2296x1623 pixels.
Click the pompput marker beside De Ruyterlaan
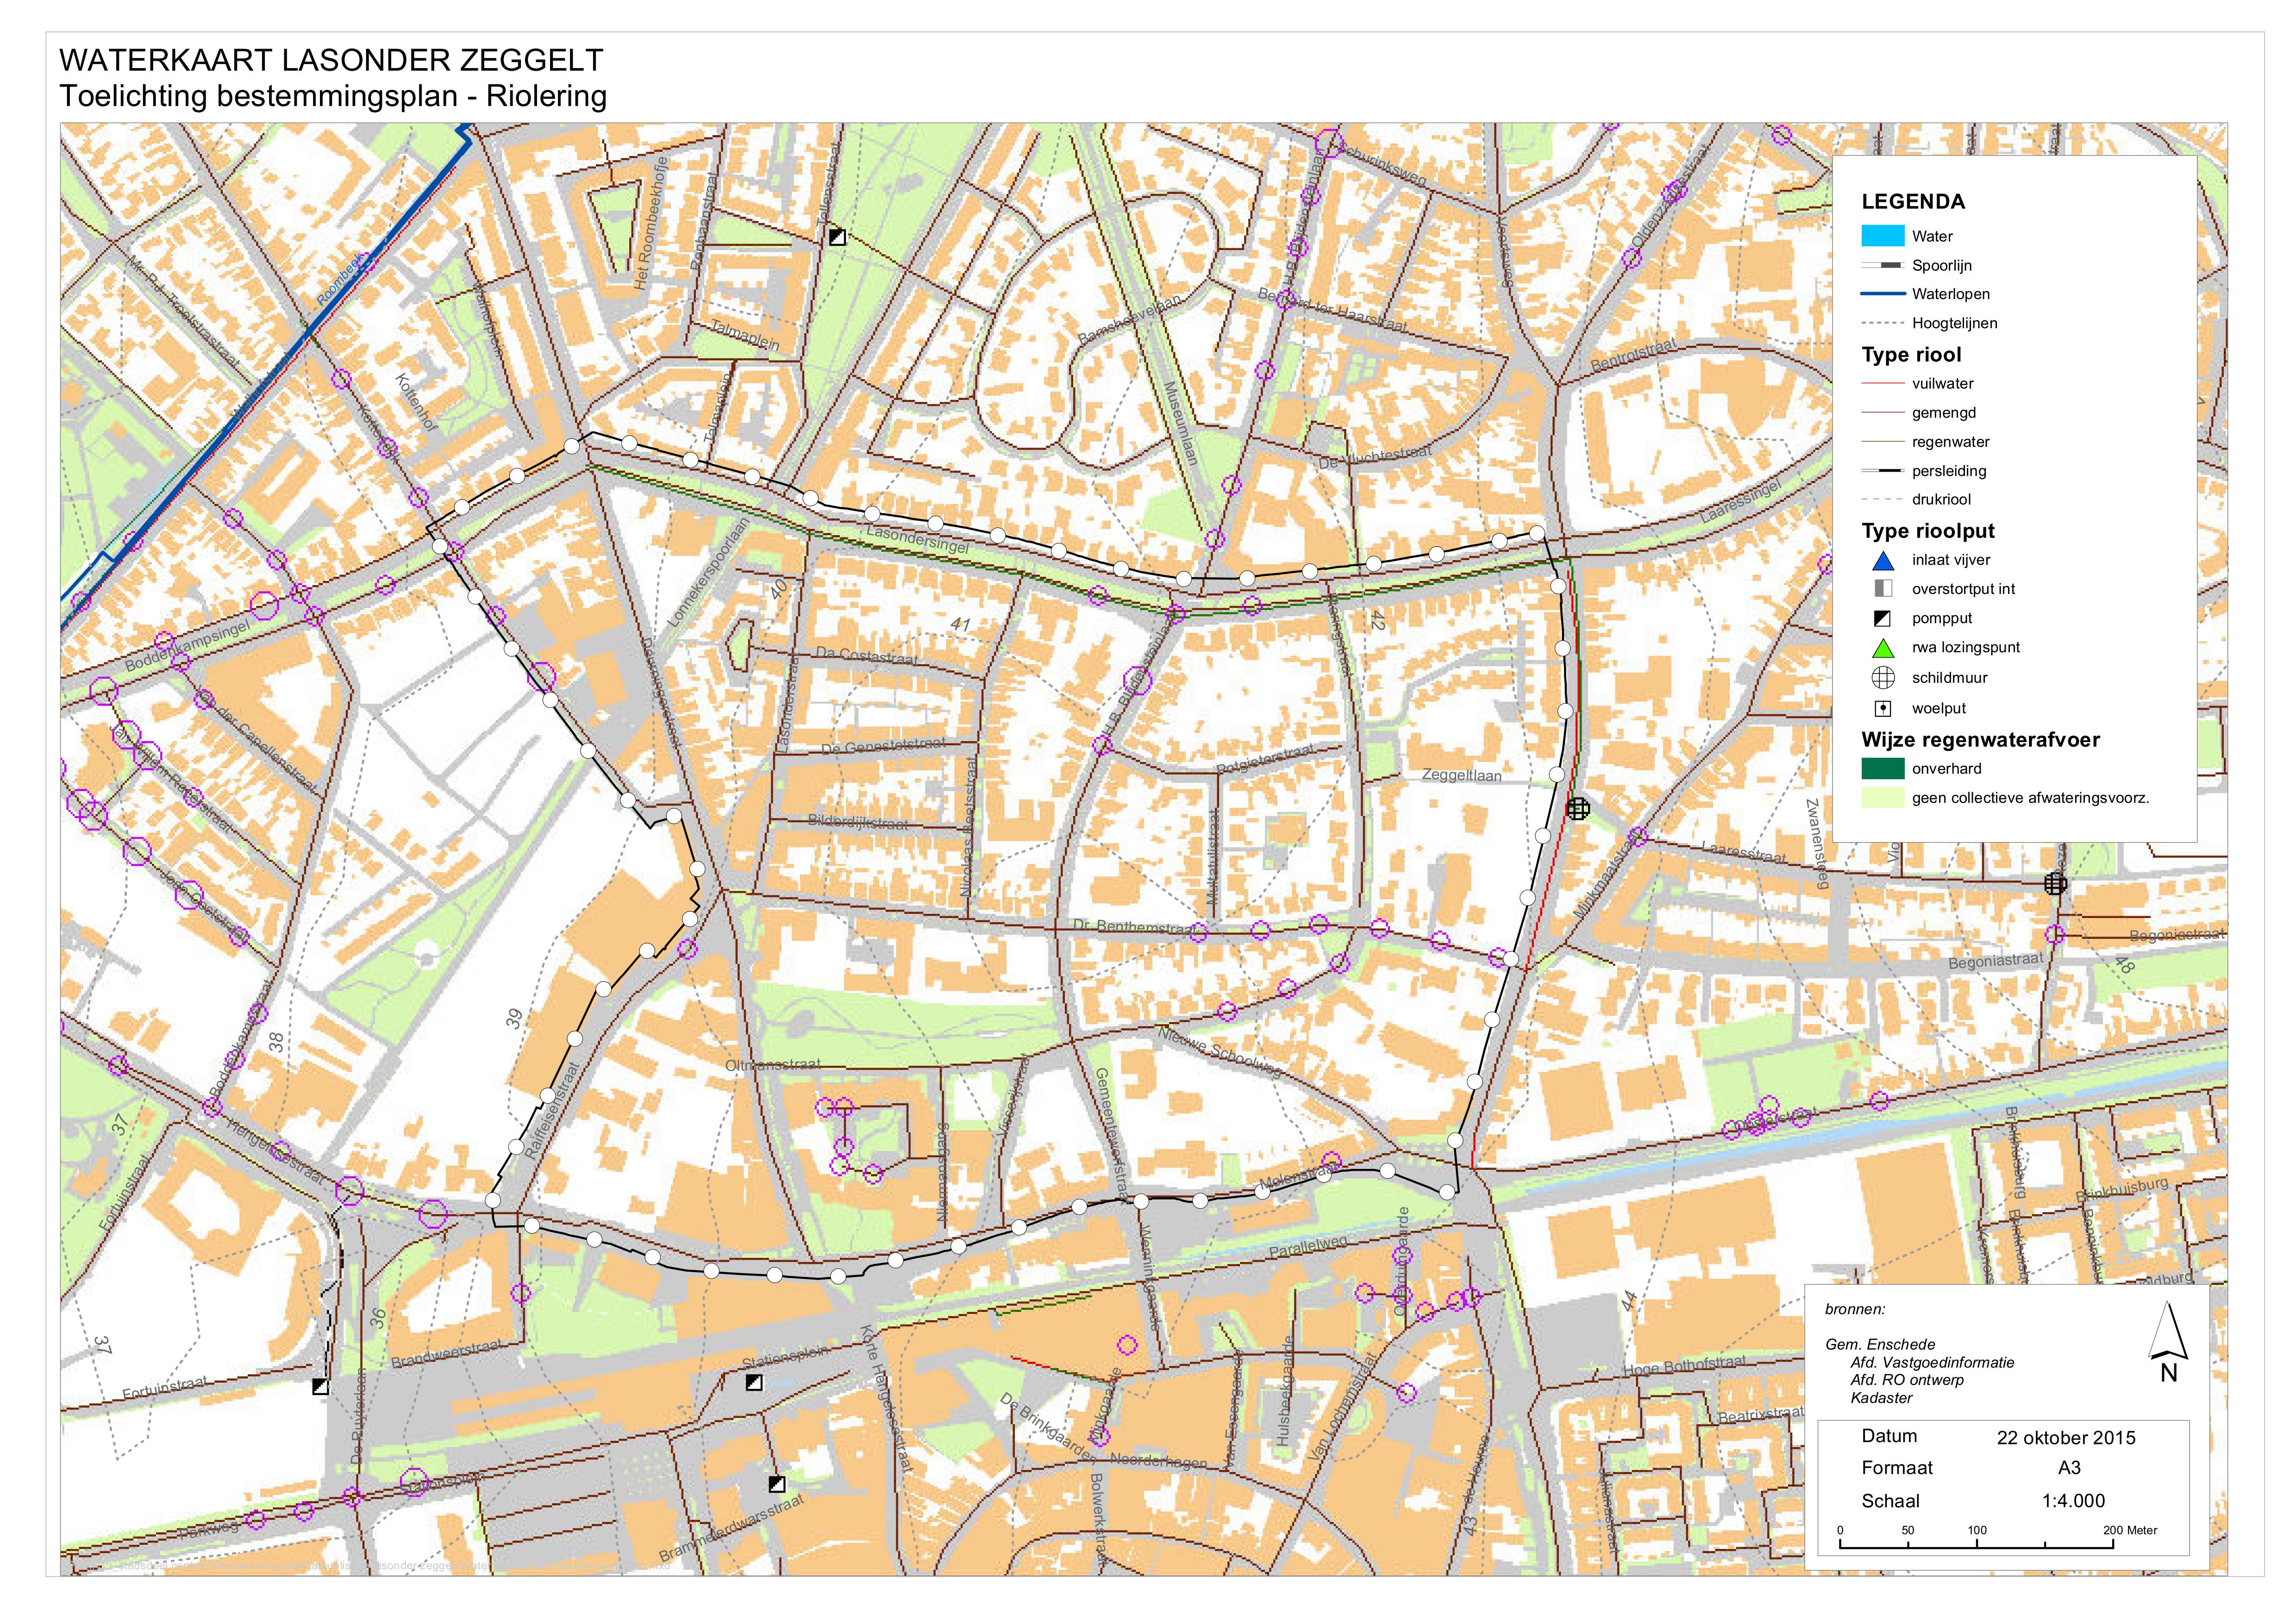tap(320, 1386)
